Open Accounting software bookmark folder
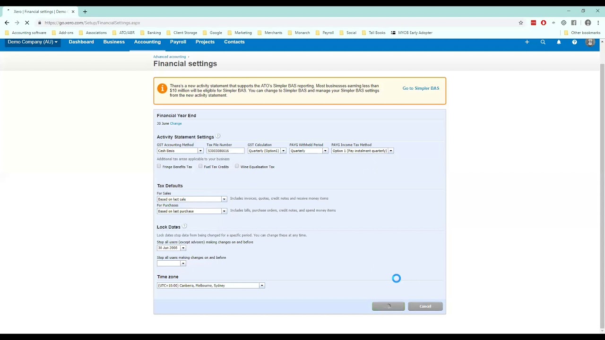This screenshot has height=340, width=605. (26, 33)
